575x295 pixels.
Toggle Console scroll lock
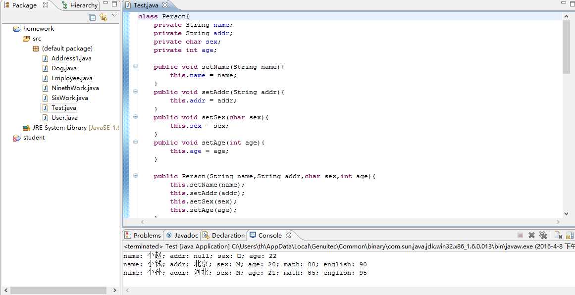coord(570,235)
